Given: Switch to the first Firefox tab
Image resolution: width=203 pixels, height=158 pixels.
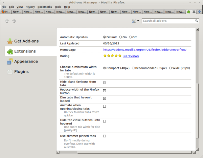Looking at the screenshot, I should 6,12.
